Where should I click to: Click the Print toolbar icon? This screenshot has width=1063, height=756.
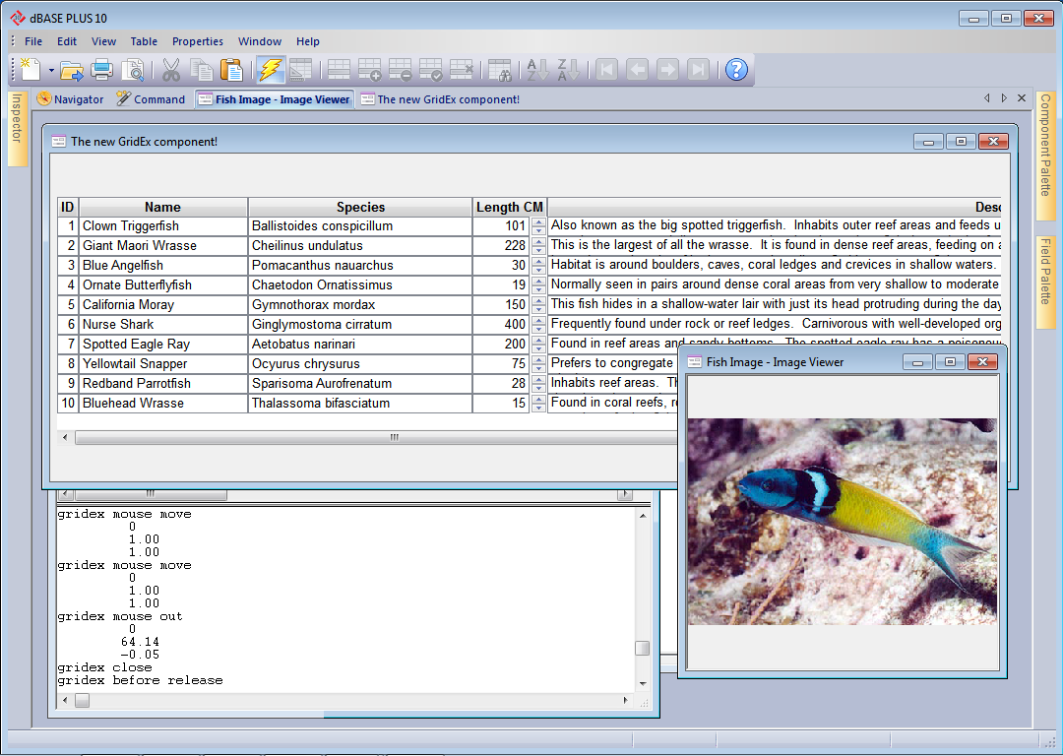pos(101,69)
